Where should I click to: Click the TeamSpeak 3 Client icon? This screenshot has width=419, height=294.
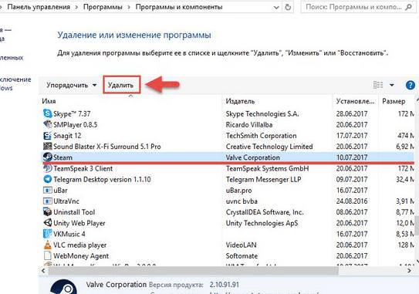[x=48, y=168]
